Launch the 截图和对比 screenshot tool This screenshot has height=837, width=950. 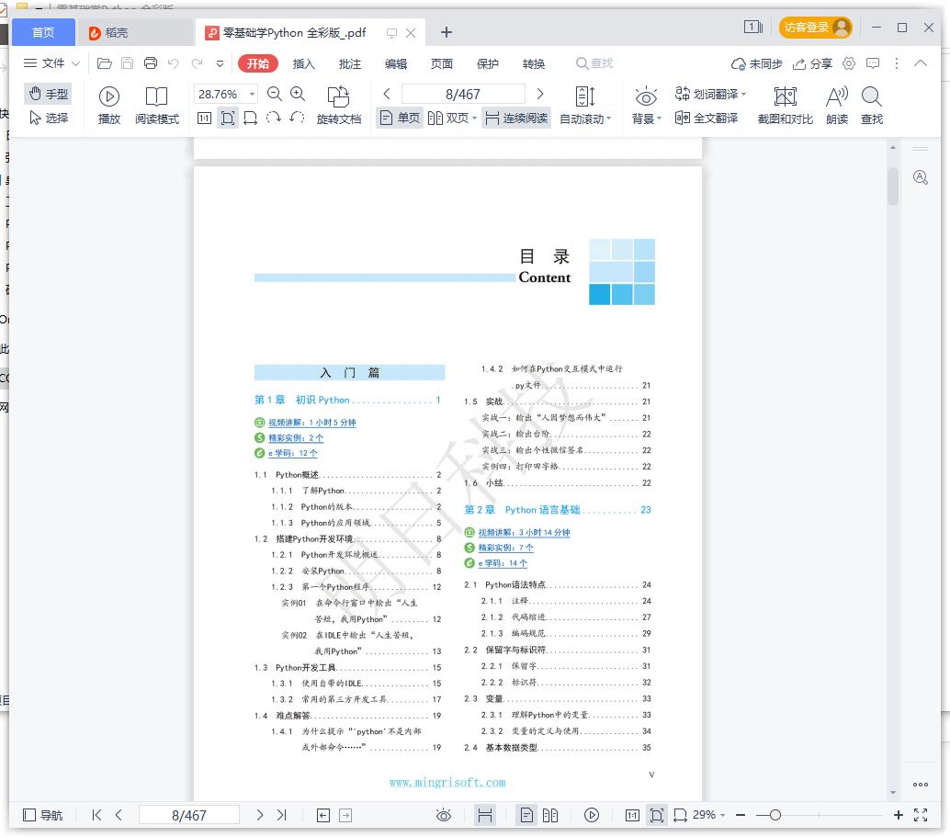786,106
